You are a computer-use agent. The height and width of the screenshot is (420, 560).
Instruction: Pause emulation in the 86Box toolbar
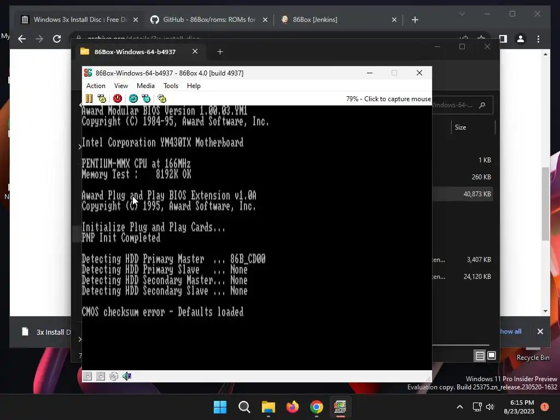coord(89,98)
